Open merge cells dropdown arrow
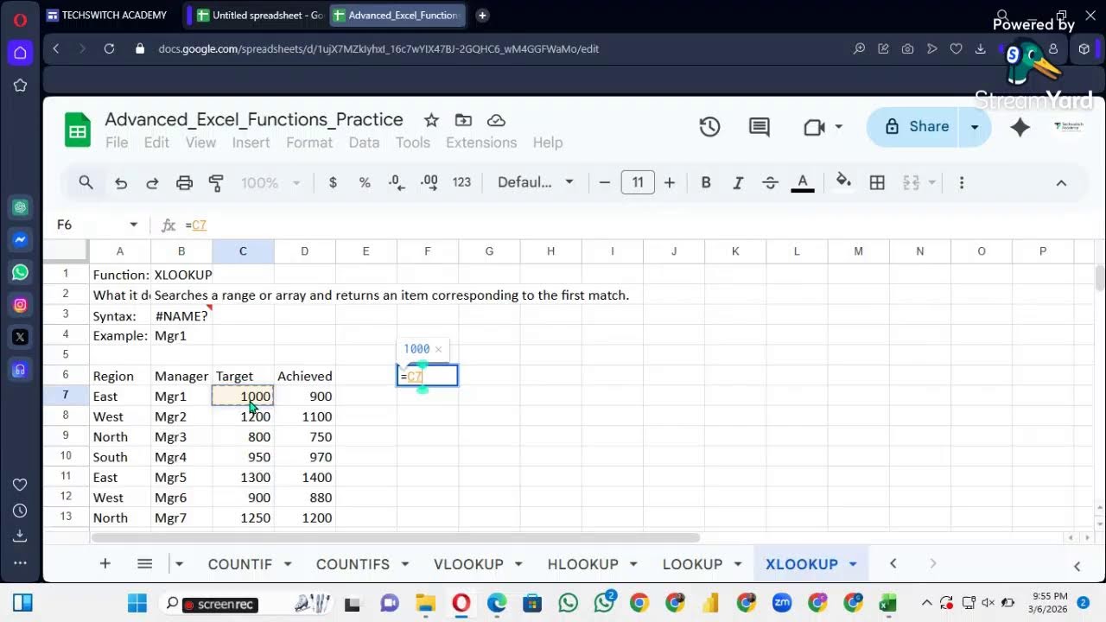 [931, 182]
